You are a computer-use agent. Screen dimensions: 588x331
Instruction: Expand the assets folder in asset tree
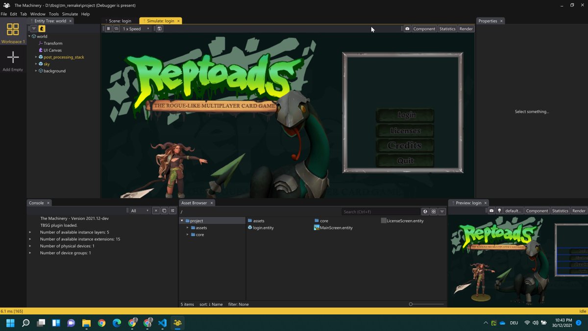[187, 228]
